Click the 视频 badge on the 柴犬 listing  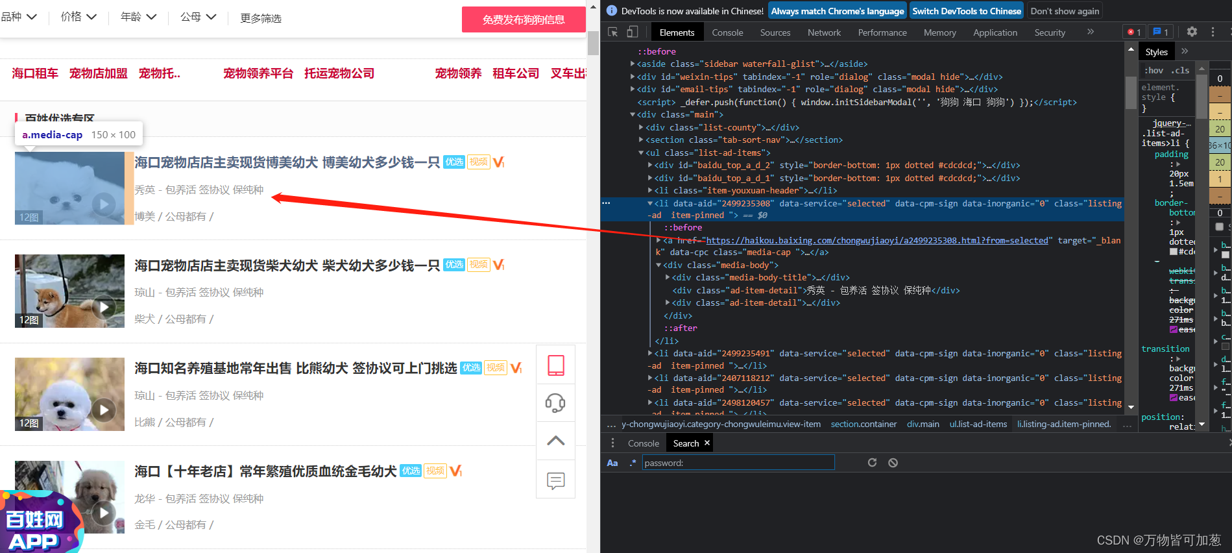pos(479,265)
